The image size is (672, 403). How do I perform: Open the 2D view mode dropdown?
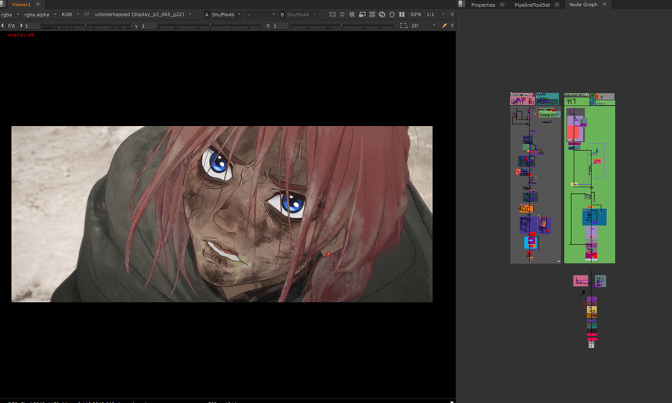423,25
